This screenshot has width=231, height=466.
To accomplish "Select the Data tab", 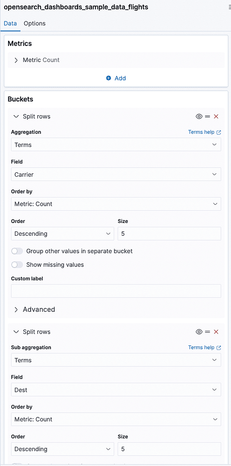I will coord(10,23).
